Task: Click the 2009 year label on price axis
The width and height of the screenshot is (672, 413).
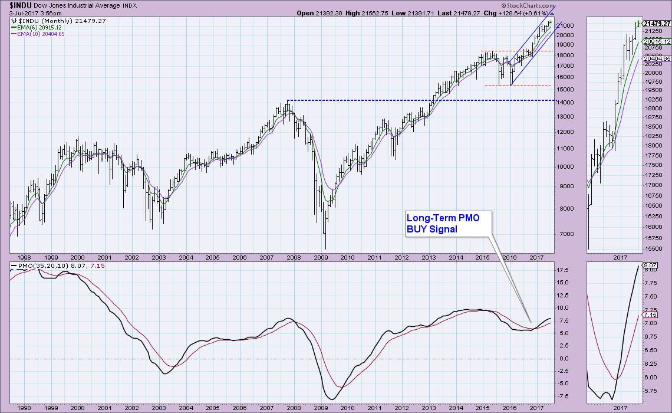Action: (321, 257)
